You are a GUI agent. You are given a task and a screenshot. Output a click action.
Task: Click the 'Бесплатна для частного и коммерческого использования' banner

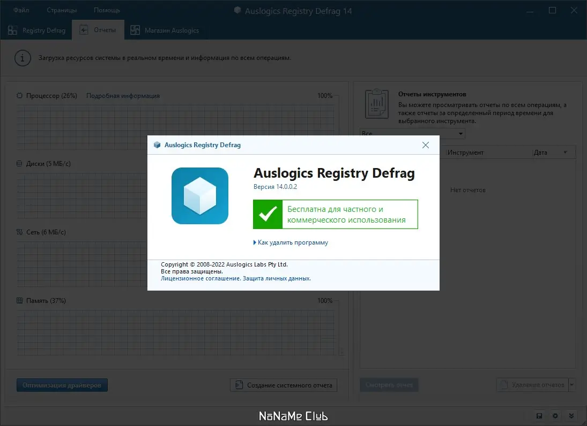(x=336, y=214)
